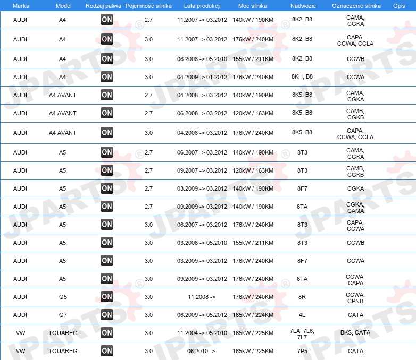The width and height of the screenshot is (416, 360).
Task: Click the Pojemność silnika column header
Action: tap(148, 6)
